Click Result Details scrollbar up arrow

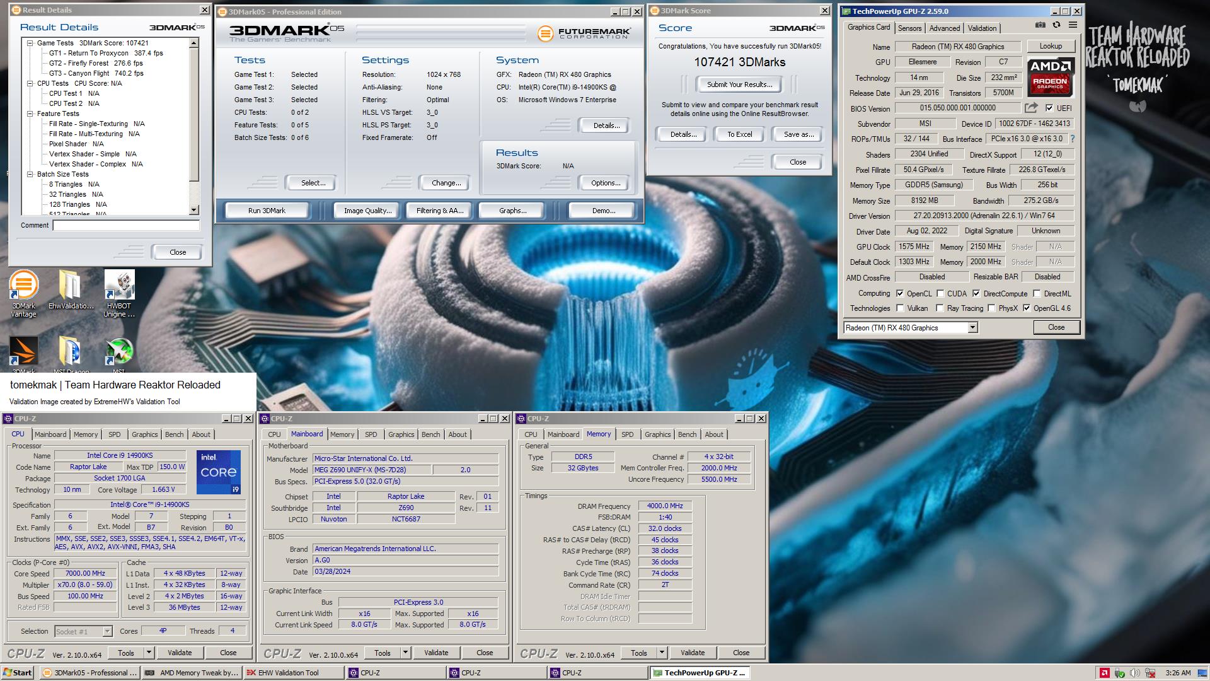point(194,43)
